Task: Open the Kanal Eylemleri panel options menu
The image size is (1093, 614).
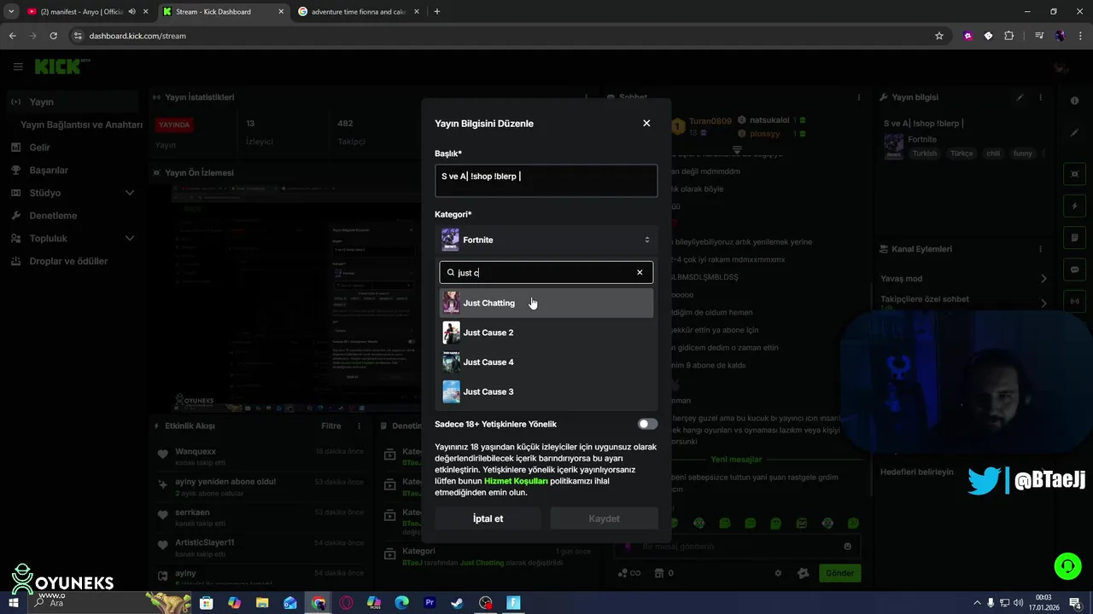Action: click(x=1040, y=249)
